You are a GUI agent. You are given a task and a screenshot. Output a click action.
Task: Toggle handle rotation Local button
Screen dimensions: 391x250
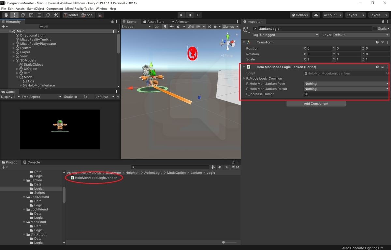click(87, 15)
